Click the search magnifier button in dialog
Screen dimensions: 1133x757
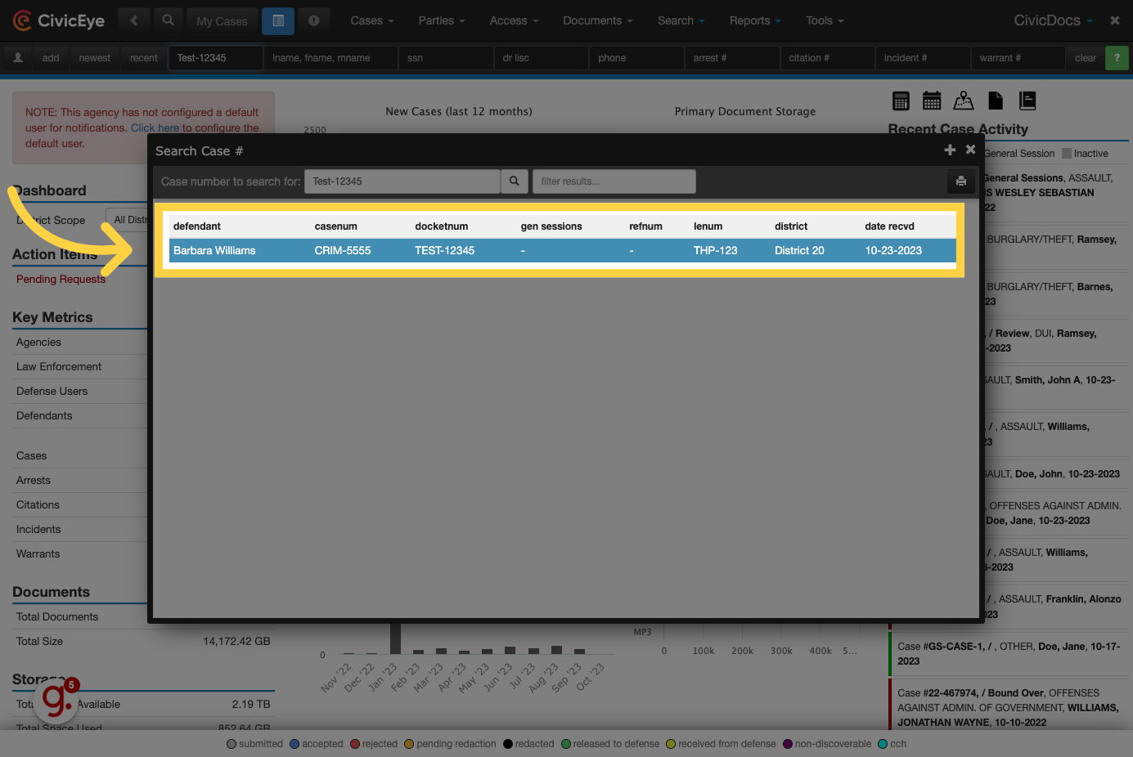[x=514, y=181]
